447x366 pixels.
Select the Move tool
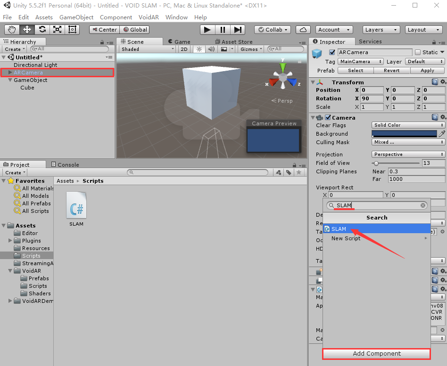point(27,30)
